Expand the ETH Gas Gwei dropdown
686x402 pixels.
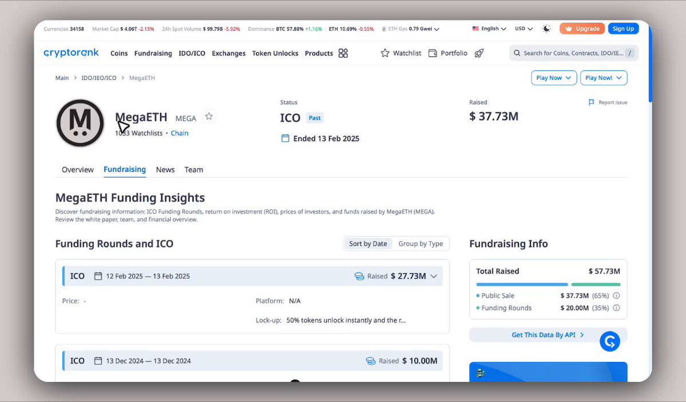436,29
